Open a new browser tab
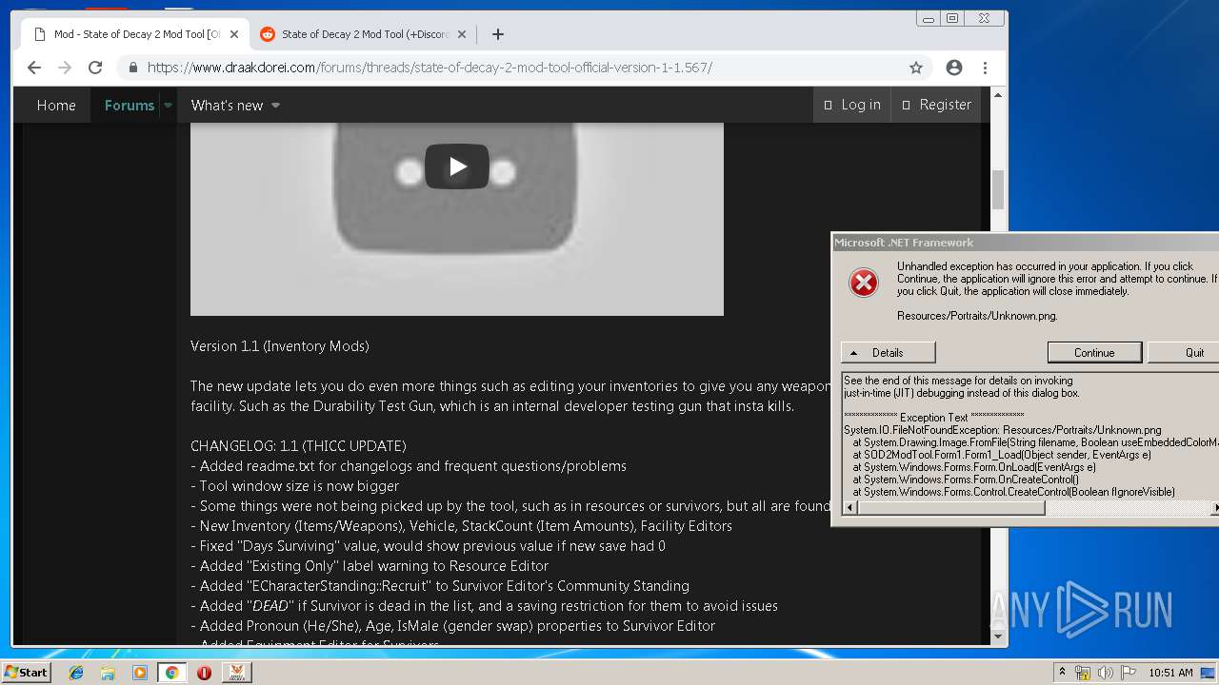The height and width of the screenshot is (685, 1219). tap(498, 34)
